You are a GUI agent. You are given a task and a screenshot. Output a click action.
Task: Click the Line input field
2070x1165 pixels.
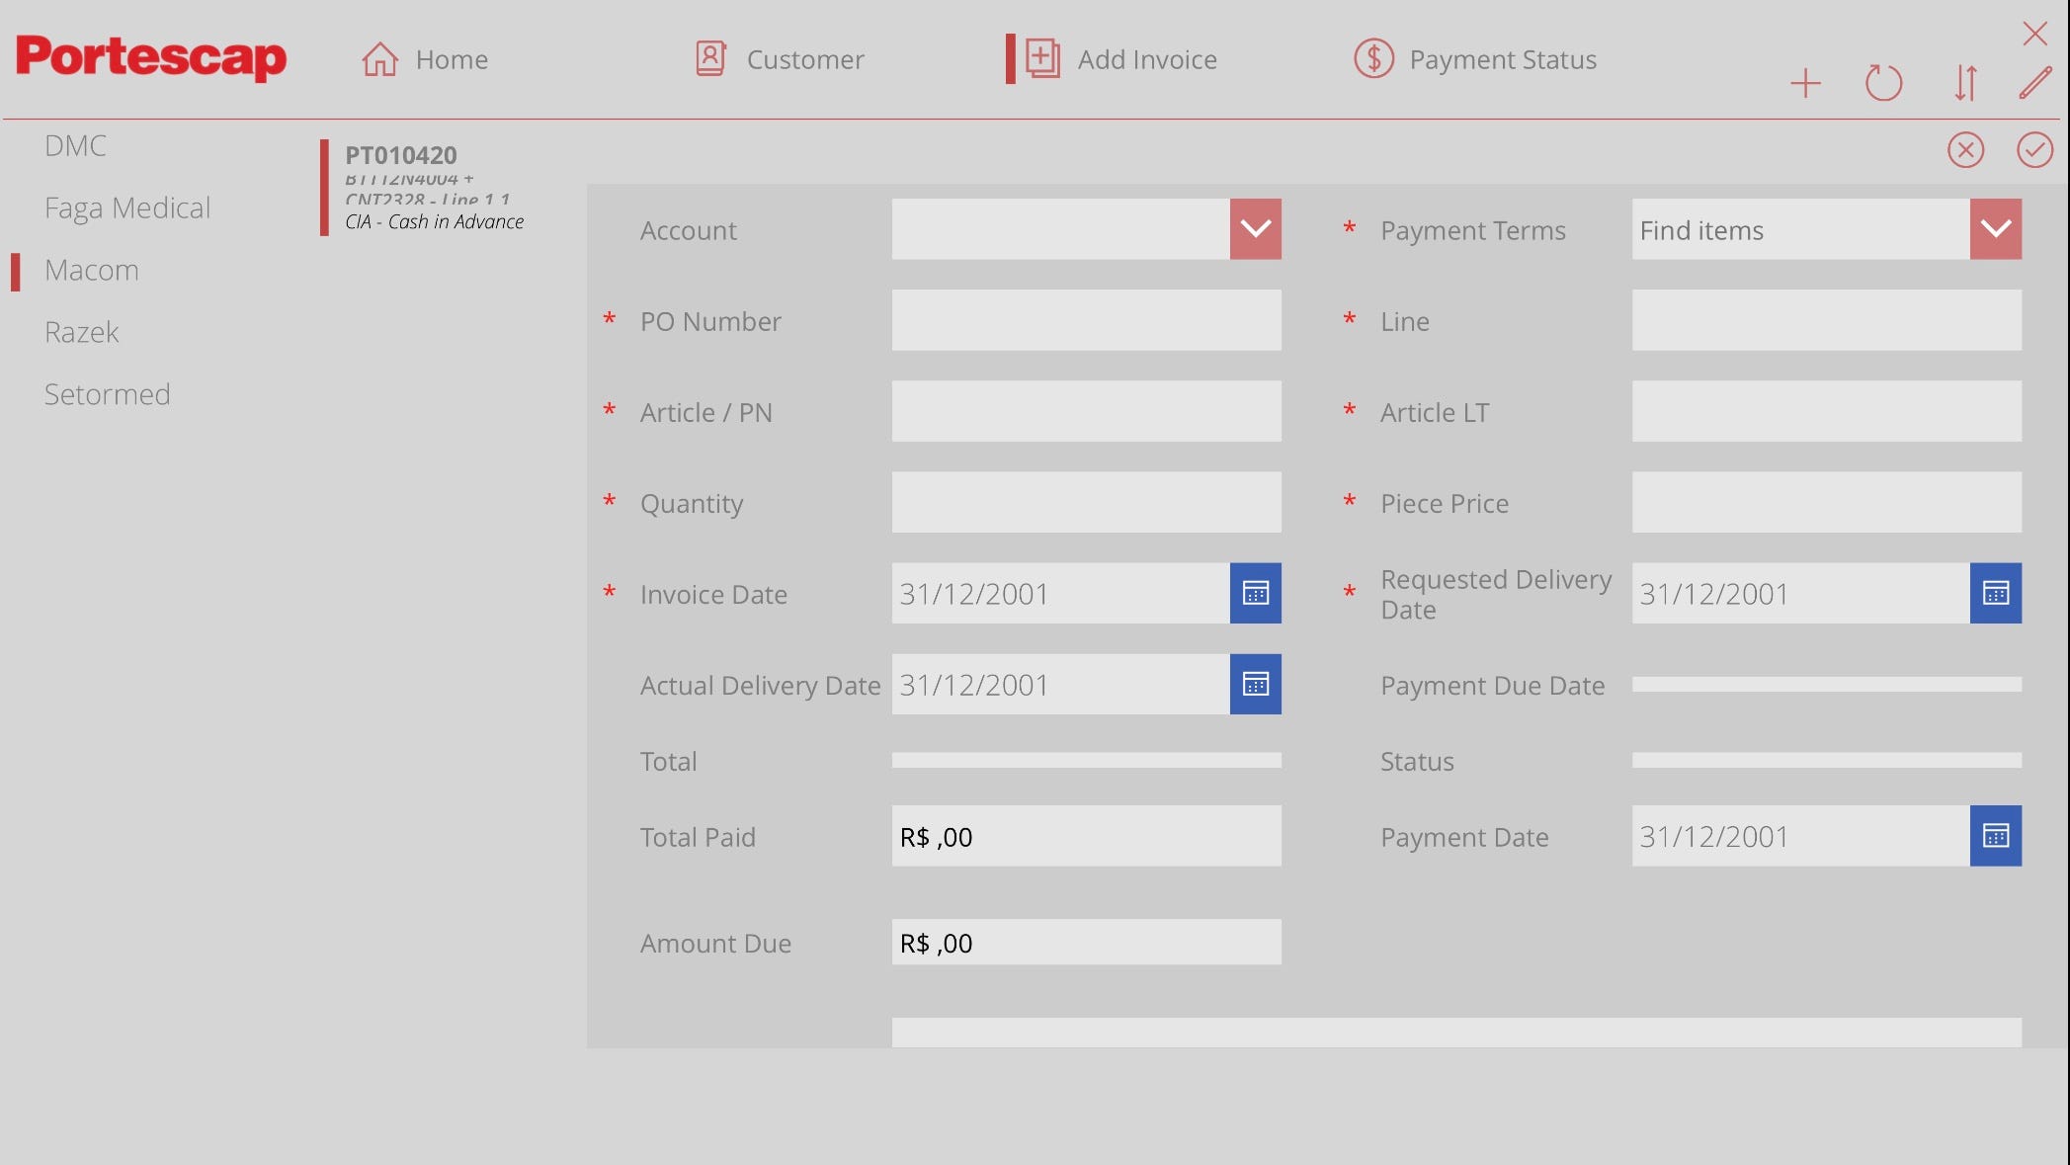point(1826,320)
